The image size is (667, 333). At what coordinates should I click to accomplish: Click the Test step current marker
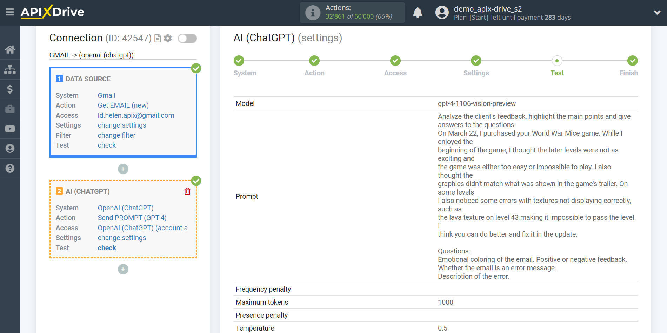[557, 61]
